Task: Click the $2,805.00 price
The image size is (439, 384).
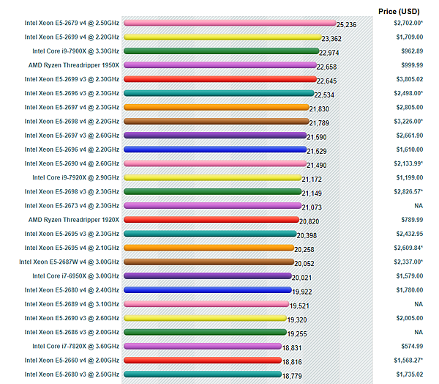Action: tap(409, 107)
